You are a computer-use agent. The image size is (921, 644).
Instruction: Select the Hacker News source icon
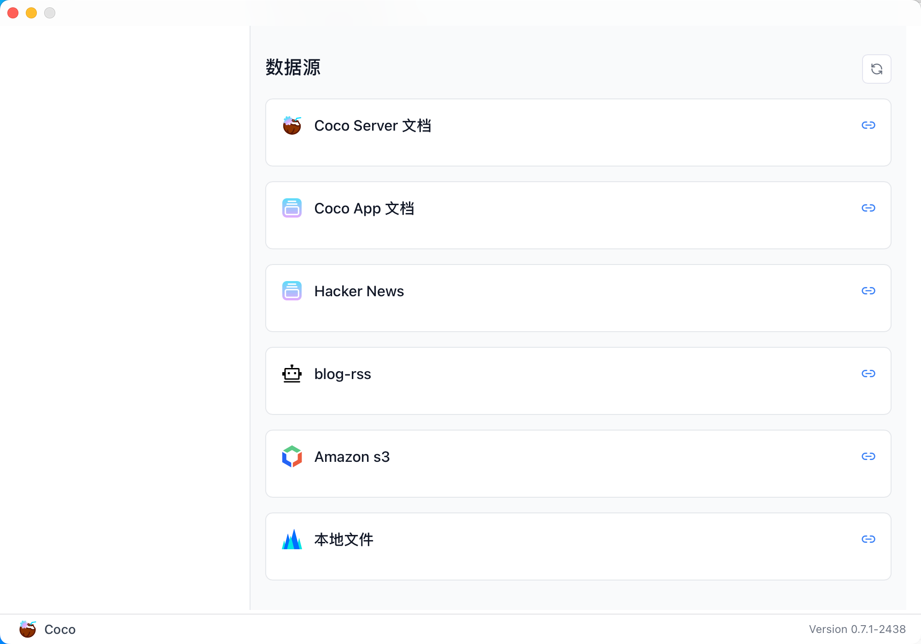click(291, 291)
